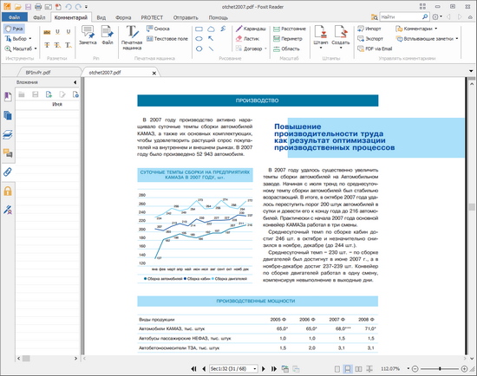Select the Область area tool

coord(286,49)
